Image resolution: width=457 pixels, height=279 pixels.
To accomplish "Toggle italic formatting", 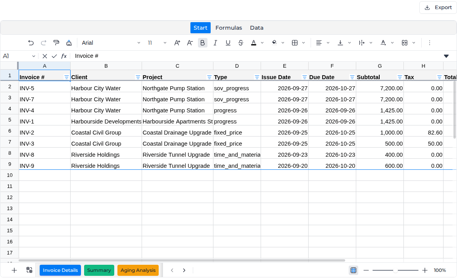I will (x=215, y=43).
